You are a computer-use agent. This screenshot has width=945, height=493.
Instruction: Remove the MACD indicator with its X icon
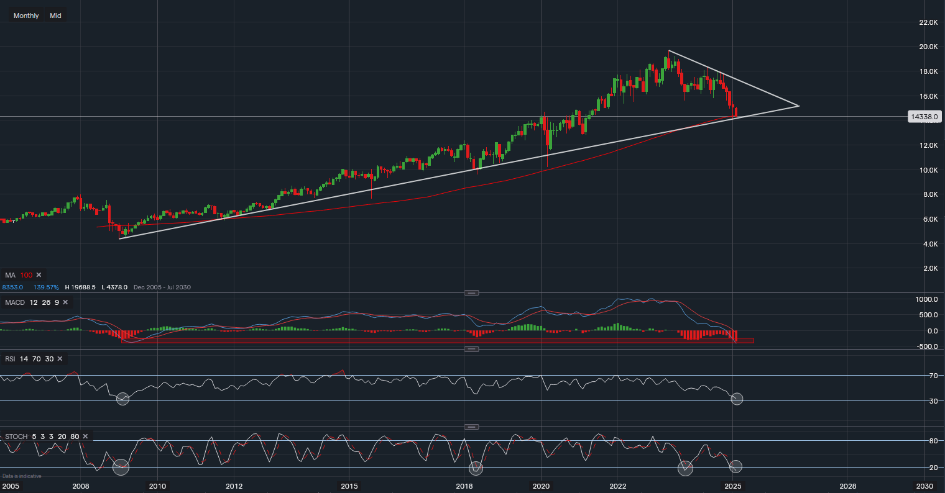coord(67,302)
